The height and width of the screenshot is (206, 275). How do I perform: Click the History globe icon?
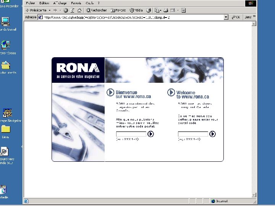tap(149, 10)
